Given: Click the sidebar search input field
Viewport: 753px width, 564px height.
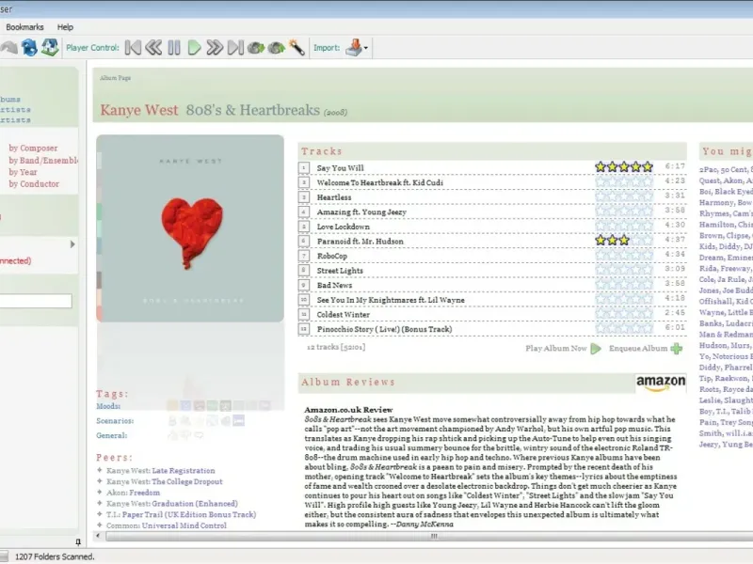Looking at the screenshot, I should click(x=36, y=301).
